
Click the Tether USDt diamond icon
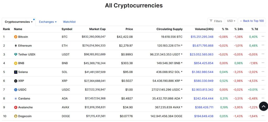[16, 54]
